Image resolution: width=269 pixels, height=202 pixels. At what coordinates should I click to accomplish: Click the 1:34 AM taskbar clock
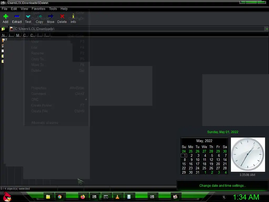(246, 197)
